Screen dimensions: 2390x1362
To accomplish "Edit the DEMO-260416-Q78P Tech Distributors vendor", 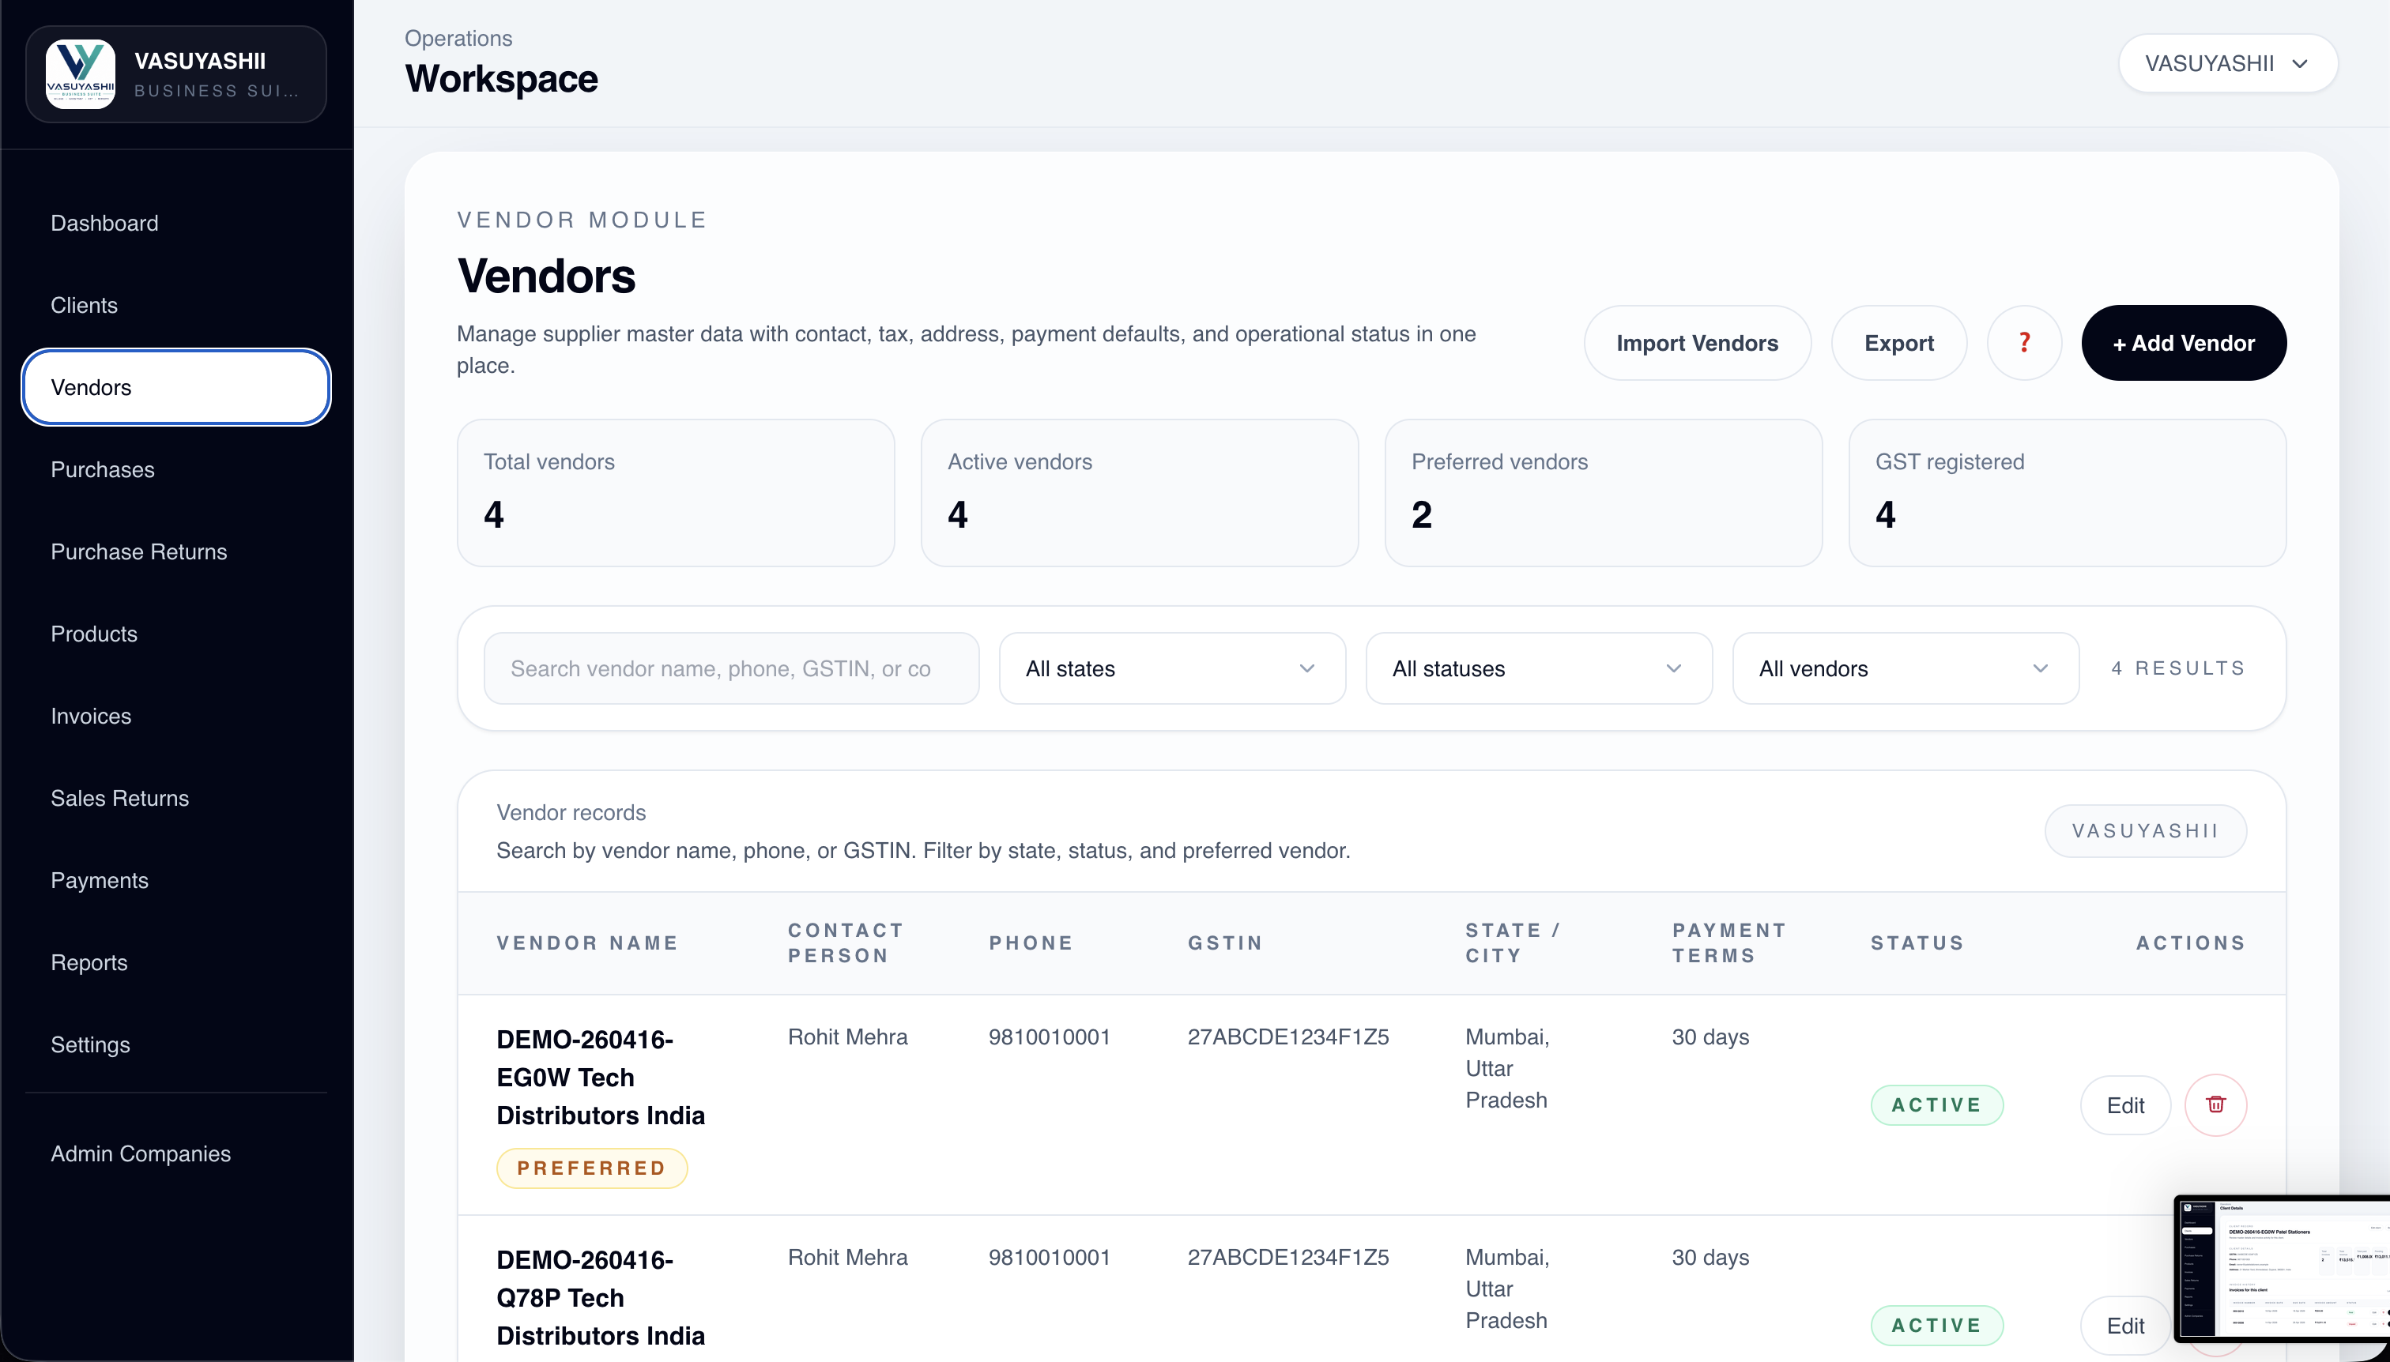I will 2125,1326.
